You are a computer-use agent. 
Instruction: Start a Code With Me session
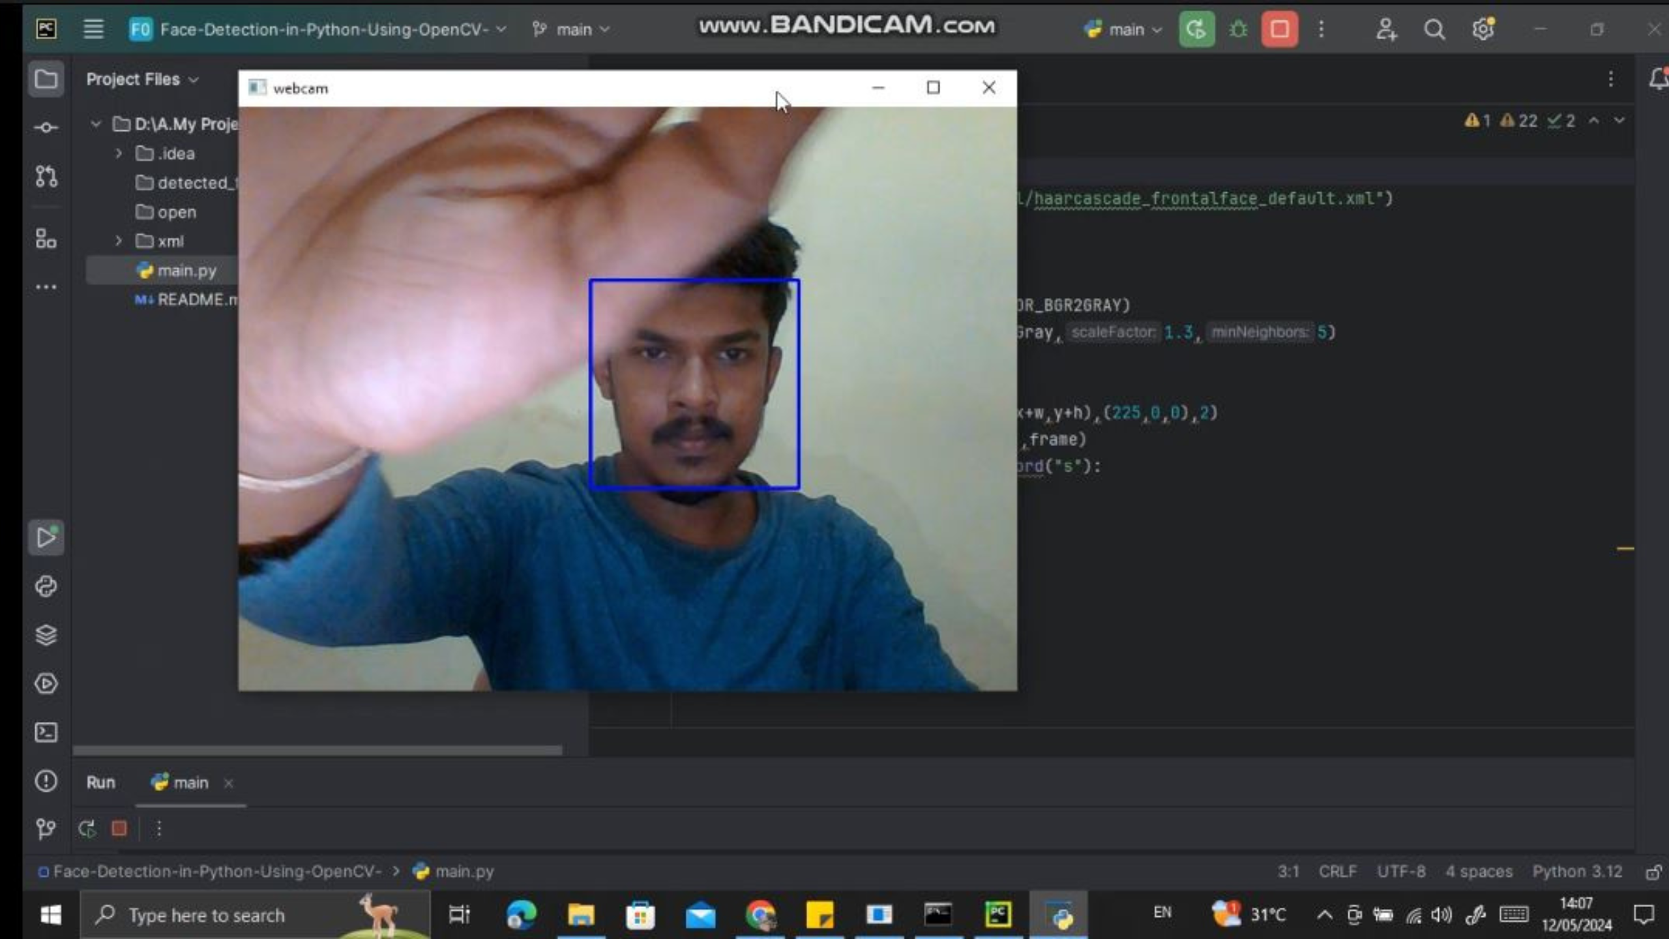click(1386, 29)
